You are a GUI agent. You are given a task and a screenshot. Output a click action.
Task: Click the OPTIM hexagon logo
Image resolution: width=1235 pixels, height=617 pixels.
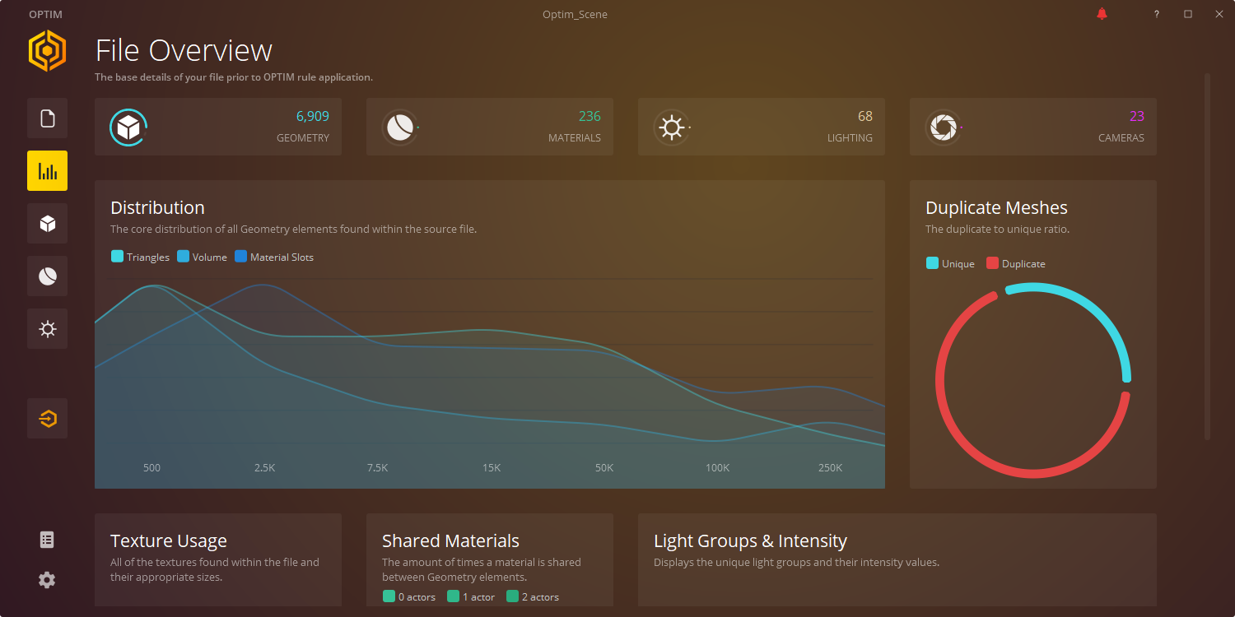tap(47, 51)
